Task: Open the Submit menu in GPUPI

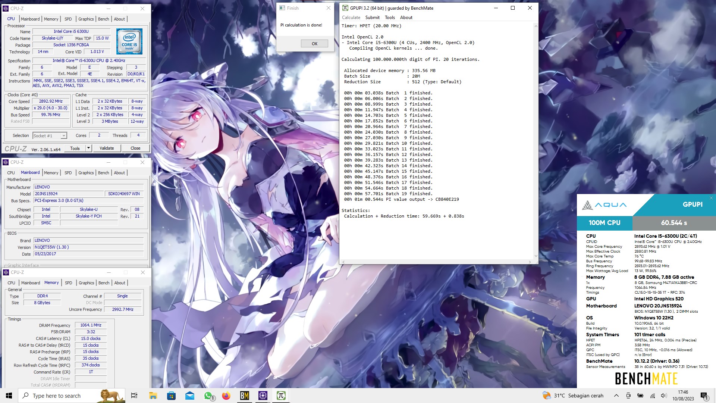Action: (x=372, y=18)
